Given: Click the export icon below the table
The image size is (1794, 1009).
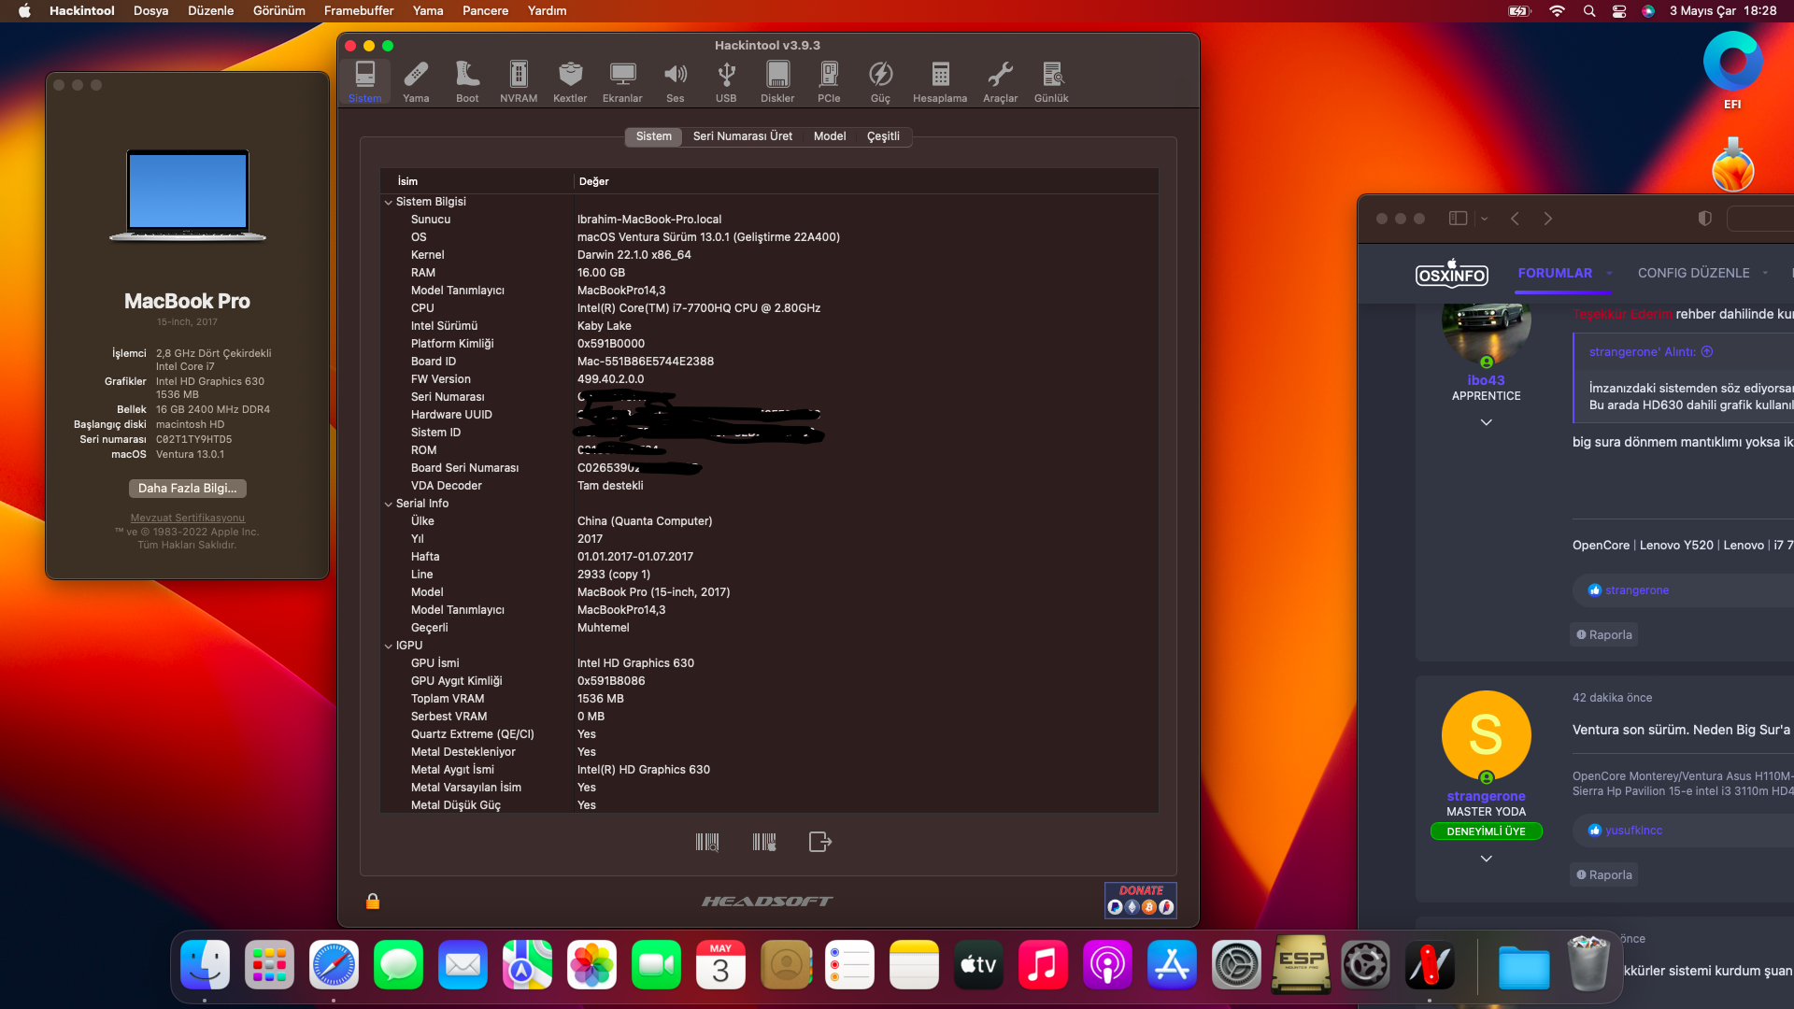Looking at the screenshot, I should [819, 842].
